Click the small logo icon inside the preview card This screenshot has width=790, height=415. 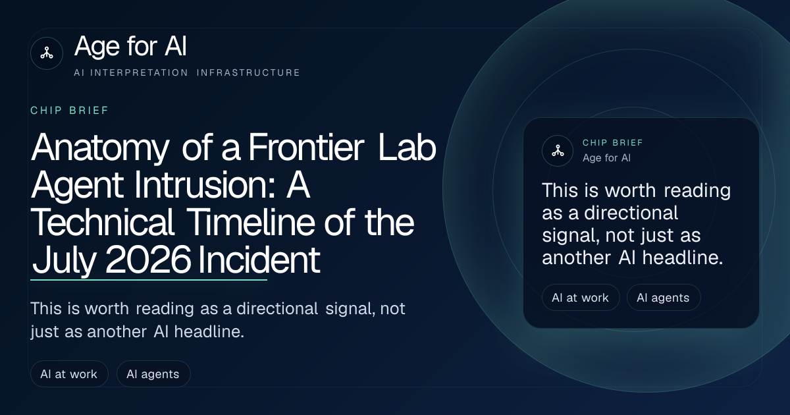(558, 150)
